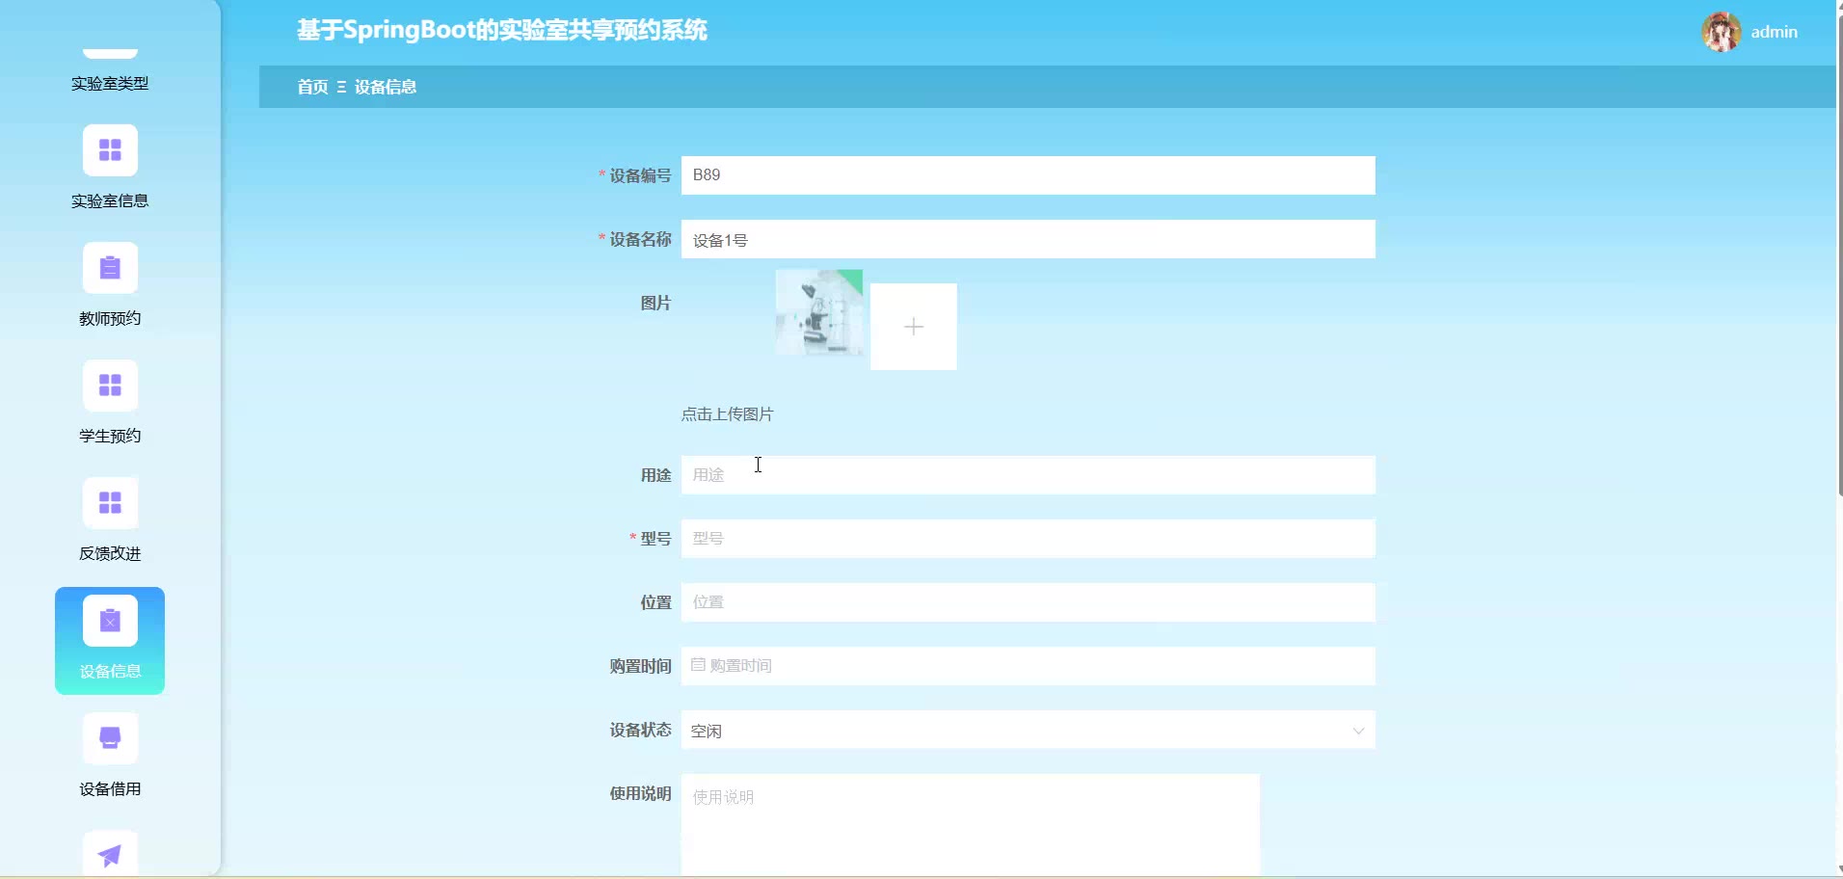Open the 学生预约 grid icon

[x=110, y=386]
